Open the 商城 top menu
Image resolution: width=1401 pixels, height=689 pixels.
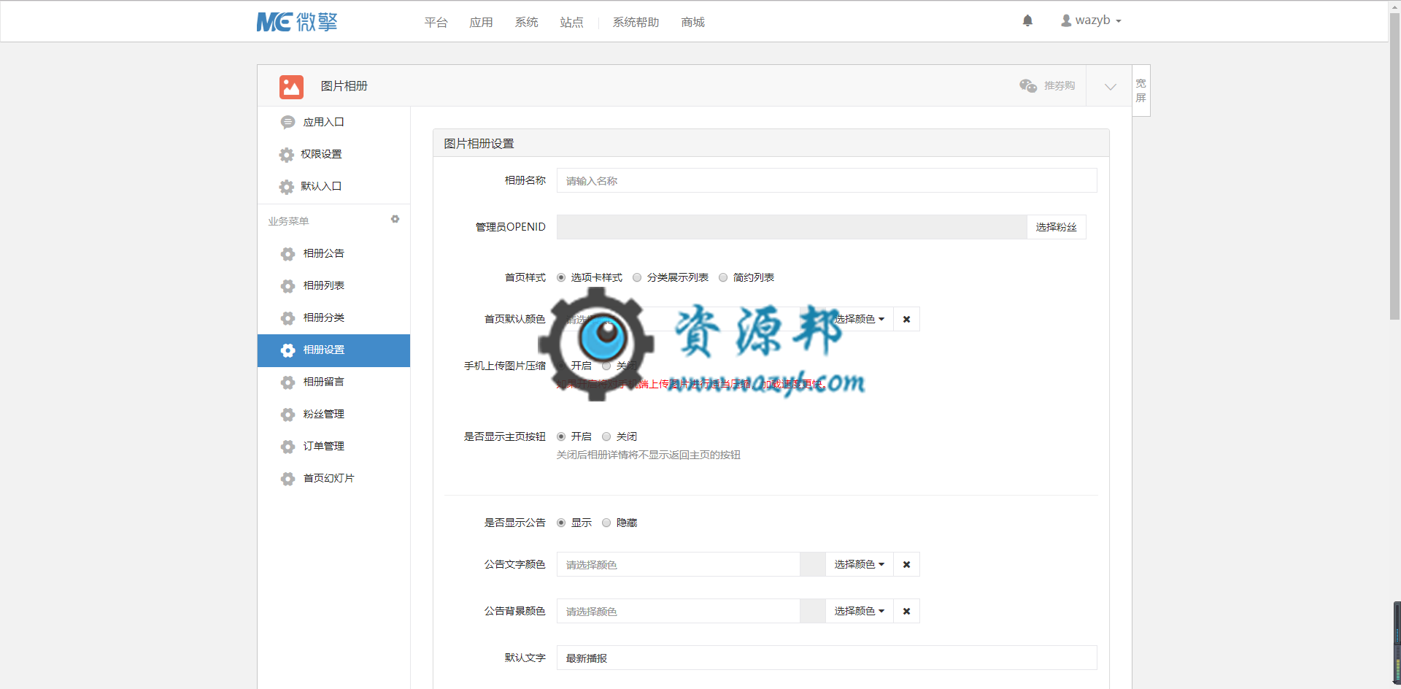coord(692,23)
